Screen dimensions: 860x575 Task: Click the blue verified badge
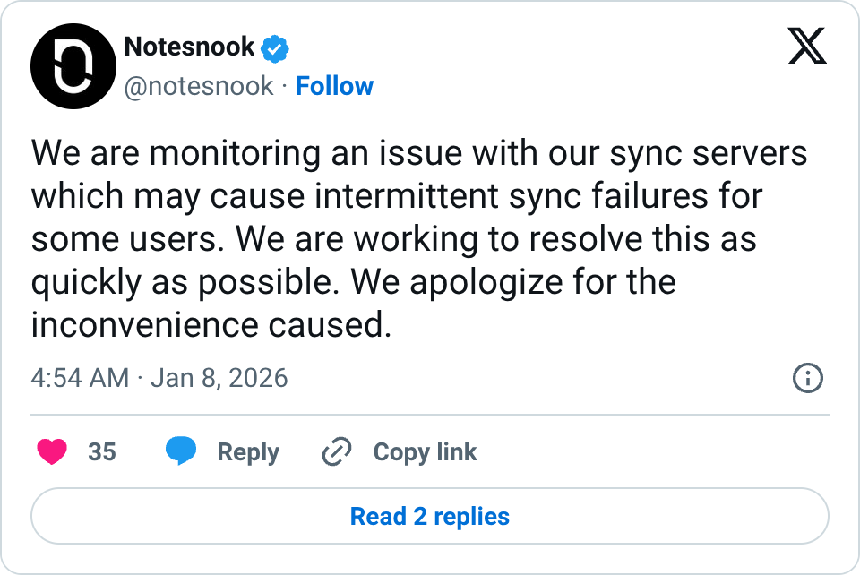[274, 47]
